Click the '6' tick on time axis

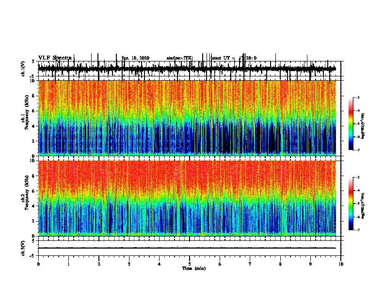coord(220,264)
